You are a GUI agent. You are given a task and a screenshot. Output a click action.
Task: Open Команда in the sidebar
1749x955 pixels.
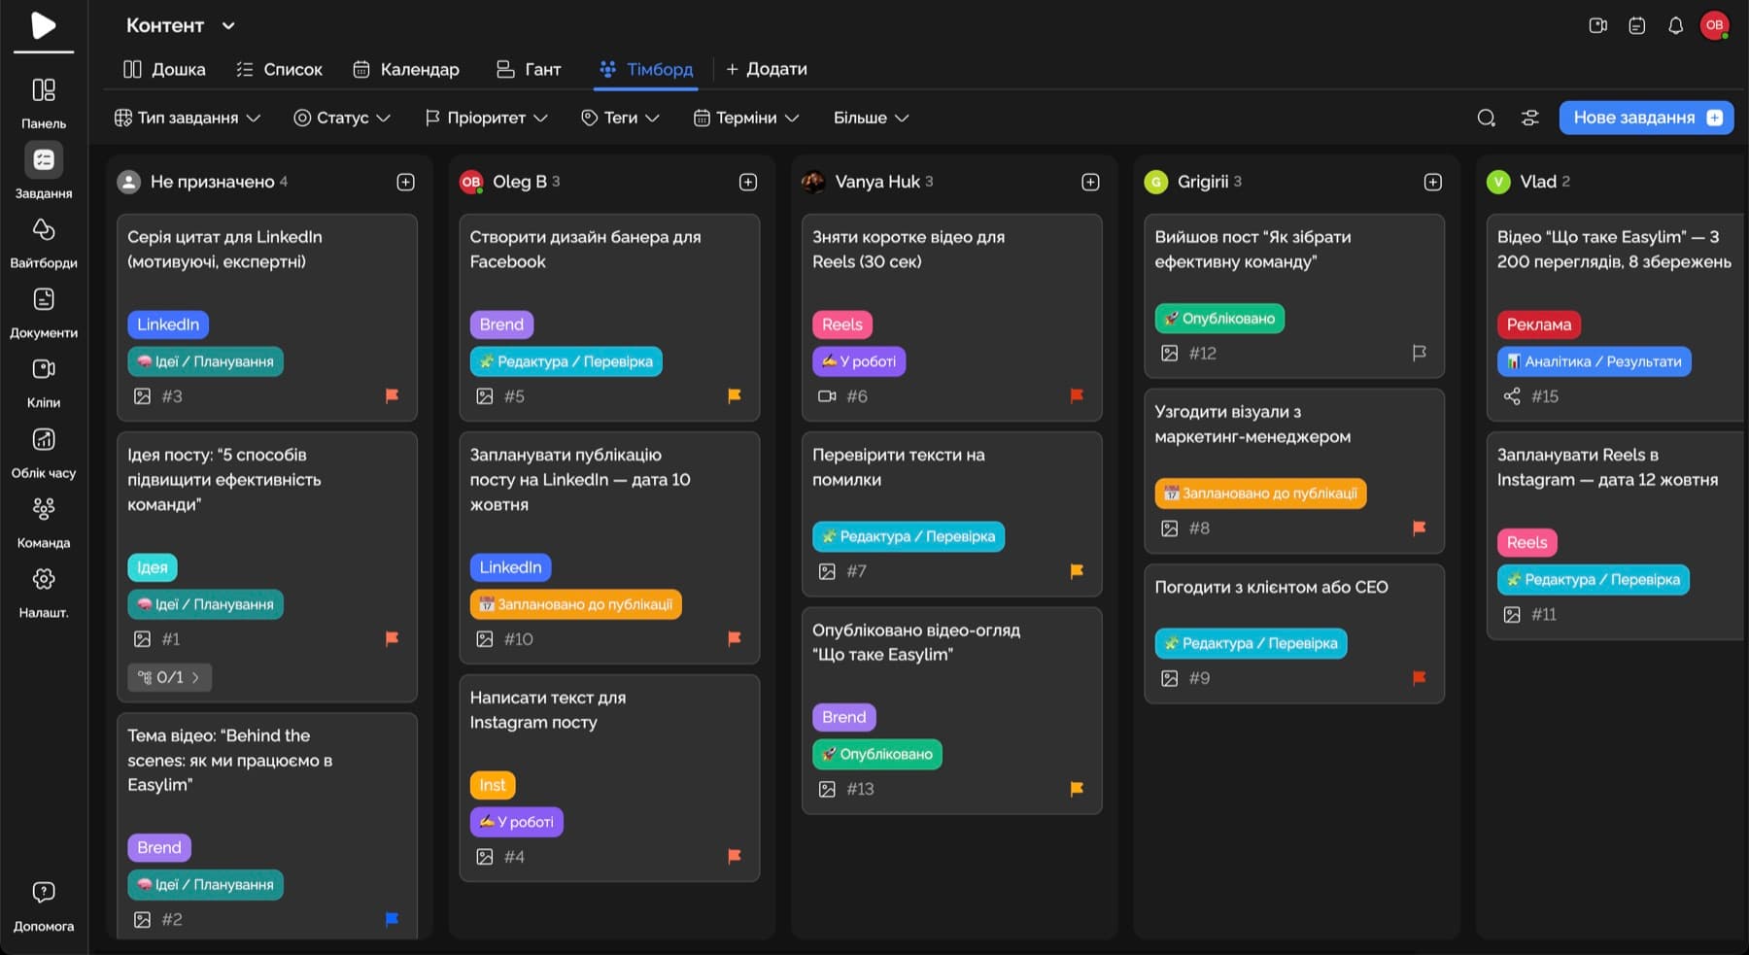pyautogui.click(x=44, y=523)
